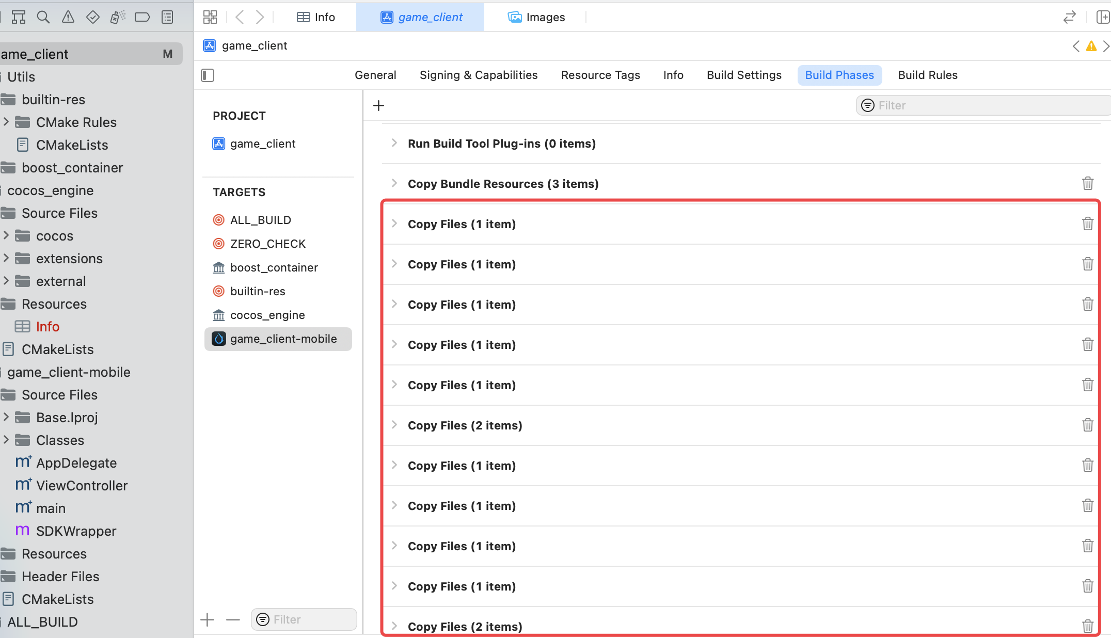The image size is (1111, 638).
Task: Add a new build phase
Action: 378,106
